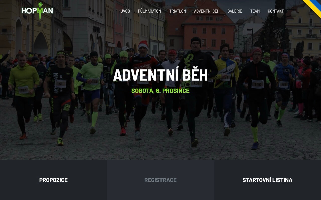Open the Úvod menu item
321x200 pixels.
click(x=125, y=11)
